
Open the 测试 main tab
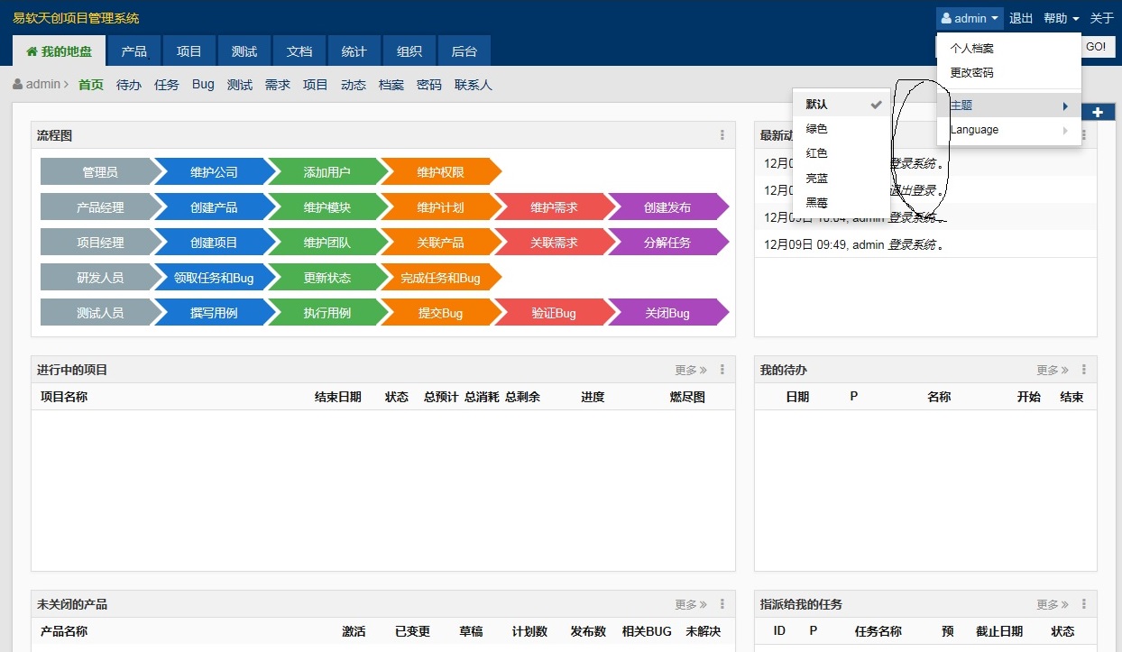pyautogui.click(x=244, y=51)
